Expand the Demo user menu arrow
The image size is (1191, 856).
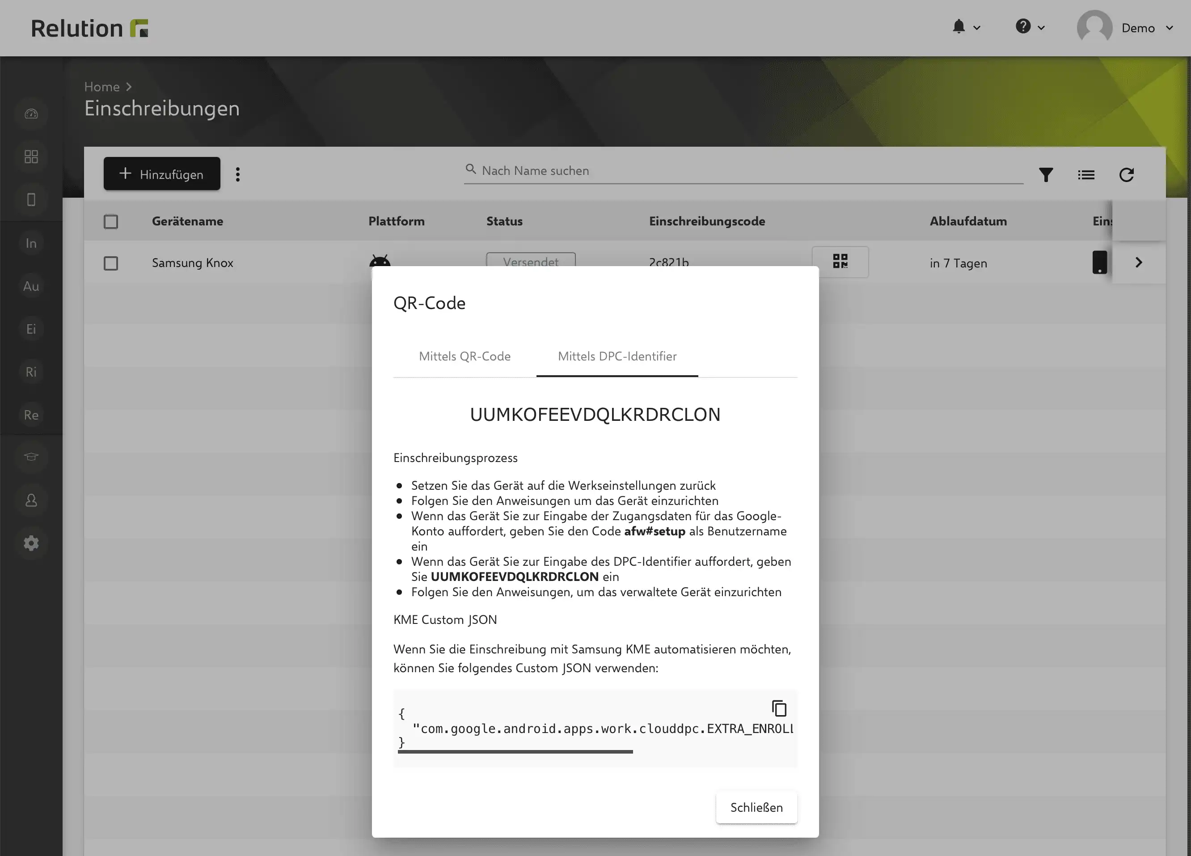pos(1170,28)
